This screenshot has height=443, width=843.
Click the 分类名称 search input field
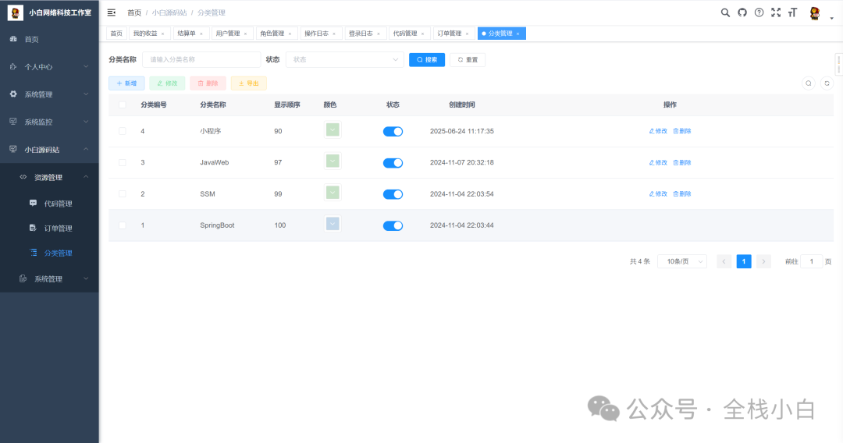pyautogui.click(x=201, y=59)
